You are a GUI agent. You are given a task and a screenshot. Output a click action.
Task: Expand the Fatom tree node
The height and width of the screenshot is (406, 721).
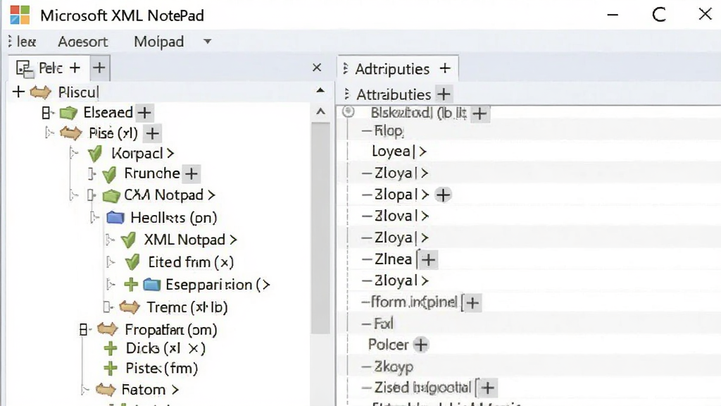click(x=84, y=390)
